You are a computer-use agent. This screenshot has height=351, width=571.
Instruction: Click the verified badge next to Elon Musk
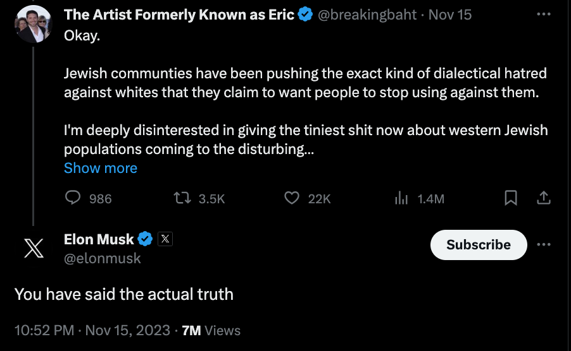[145, 239]
